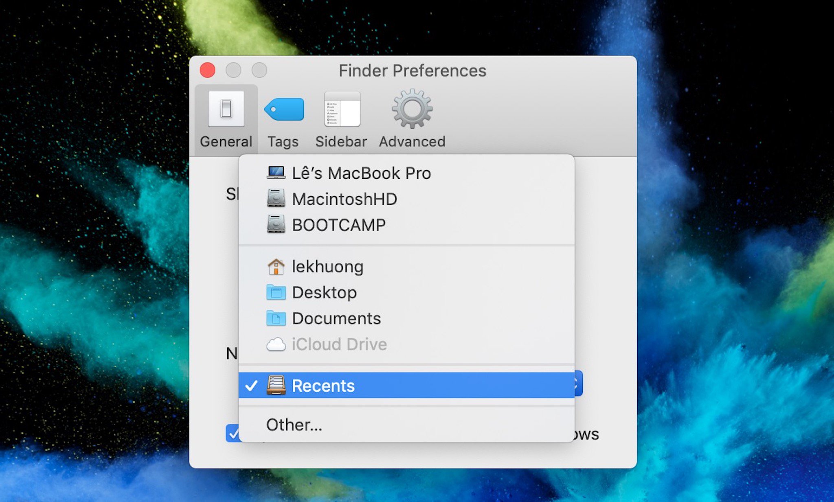Screen dimensions: 834x502
Task: Choose Desktop from the popup menu
Action: [324, 292]
